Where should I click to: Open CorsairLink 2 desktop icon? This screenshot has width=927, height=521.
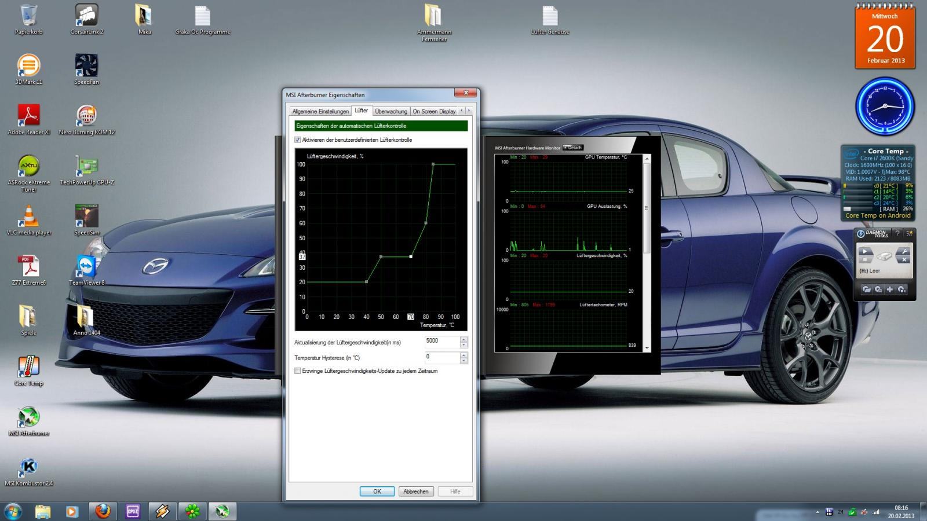(x=86, y=16)
